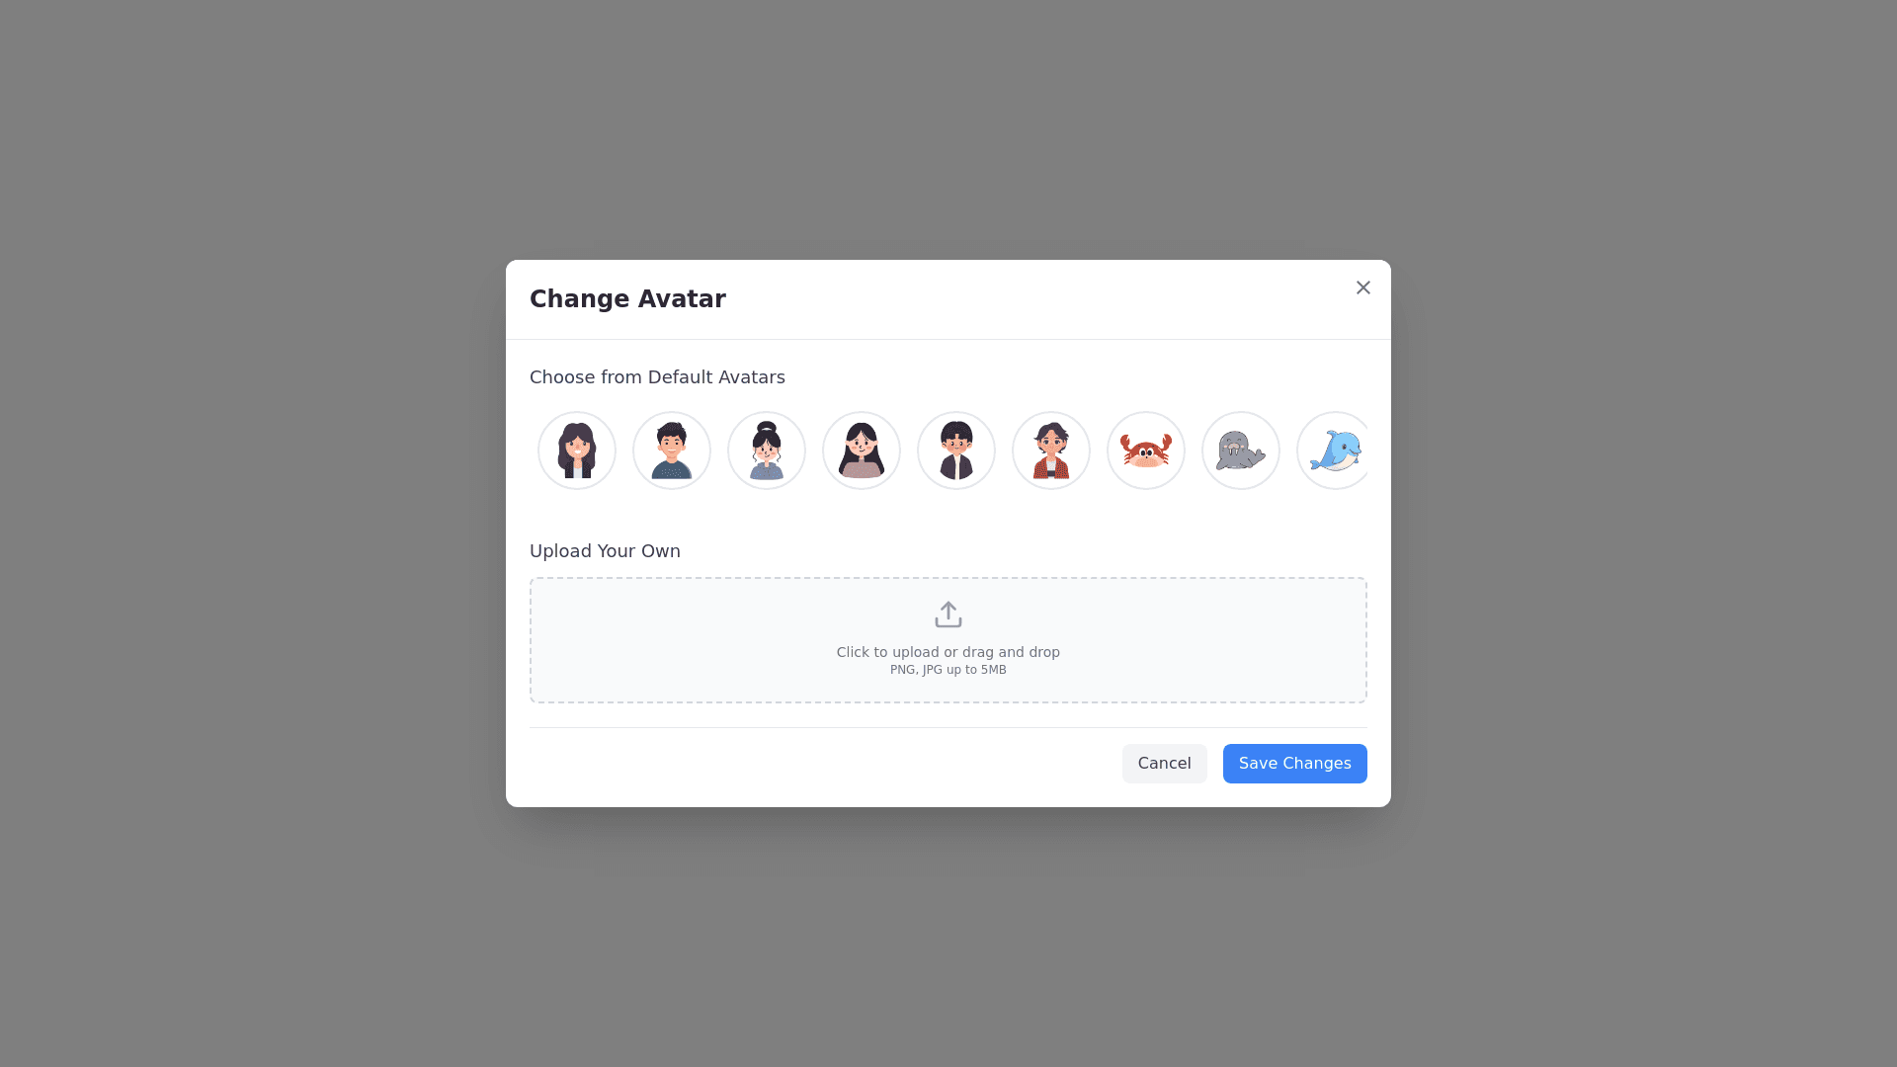The height and width of the screenshot is (1067, 1897).
Task: Select the long-haired woman avatar
Action: [x=577, y=451]
